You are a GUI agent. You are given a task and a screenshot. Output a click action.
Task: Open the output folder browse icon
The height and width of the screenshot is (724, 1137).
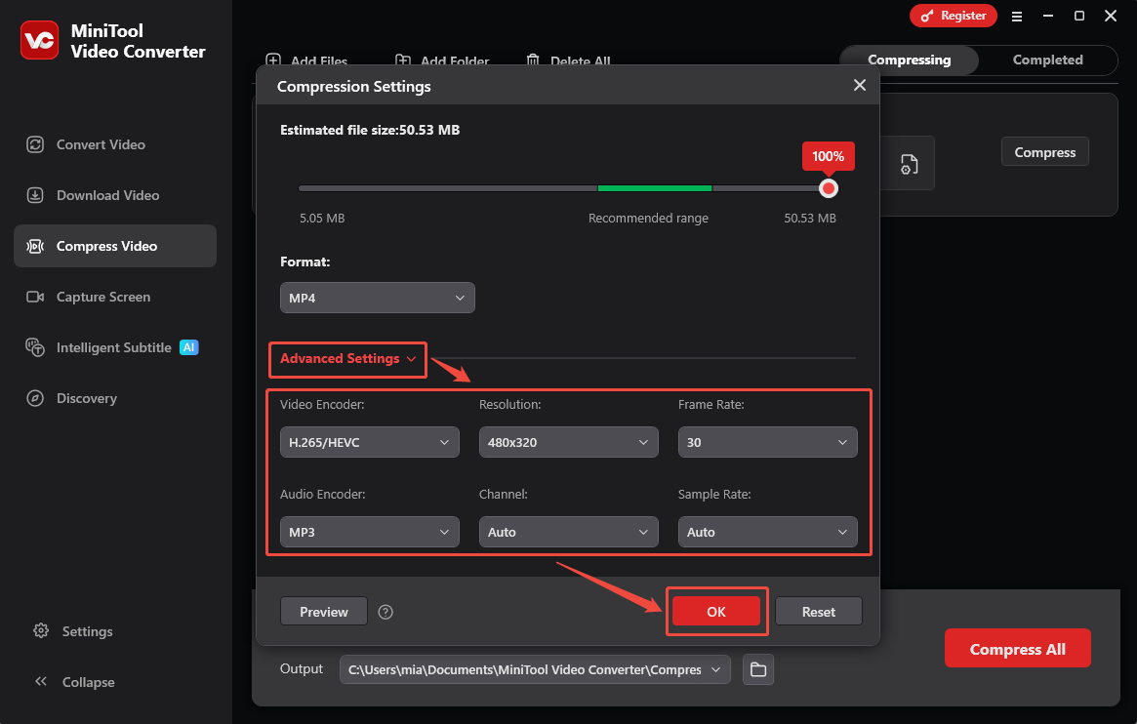(x=758, y=669)
